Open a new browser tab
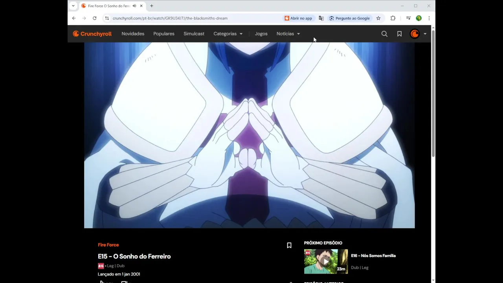Image resolution: width=503 pixels, height=283 pixels. 152,6
